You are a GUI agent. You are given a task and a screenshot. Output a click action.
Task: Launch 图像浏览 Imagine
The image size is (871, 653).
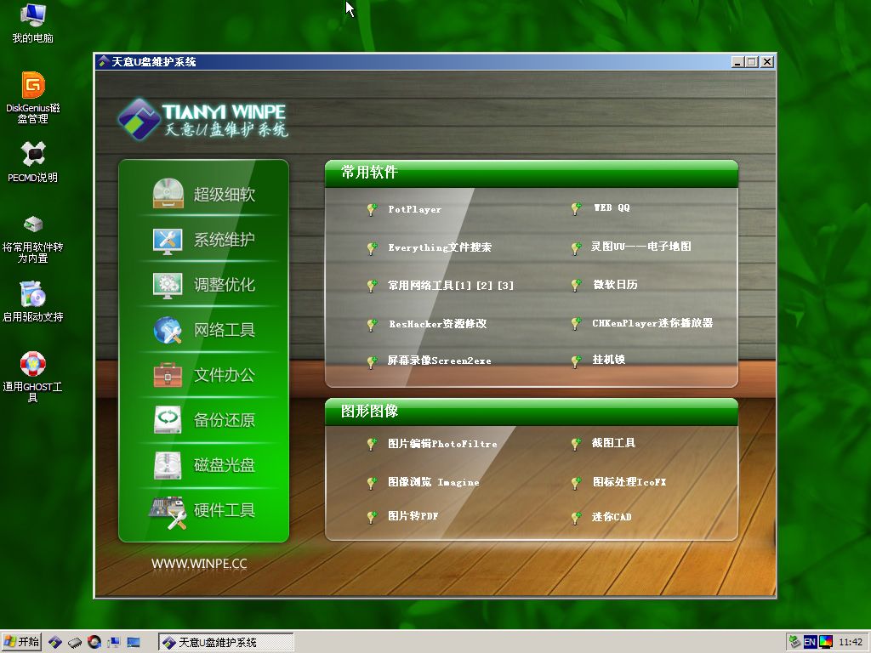click(433, 482)
